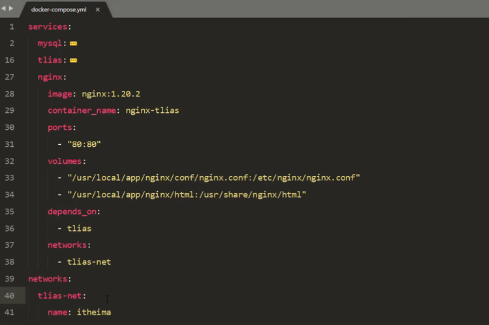Click the 'container_name' key
This screenshot has width=489, height=325.
coord(82,111)
